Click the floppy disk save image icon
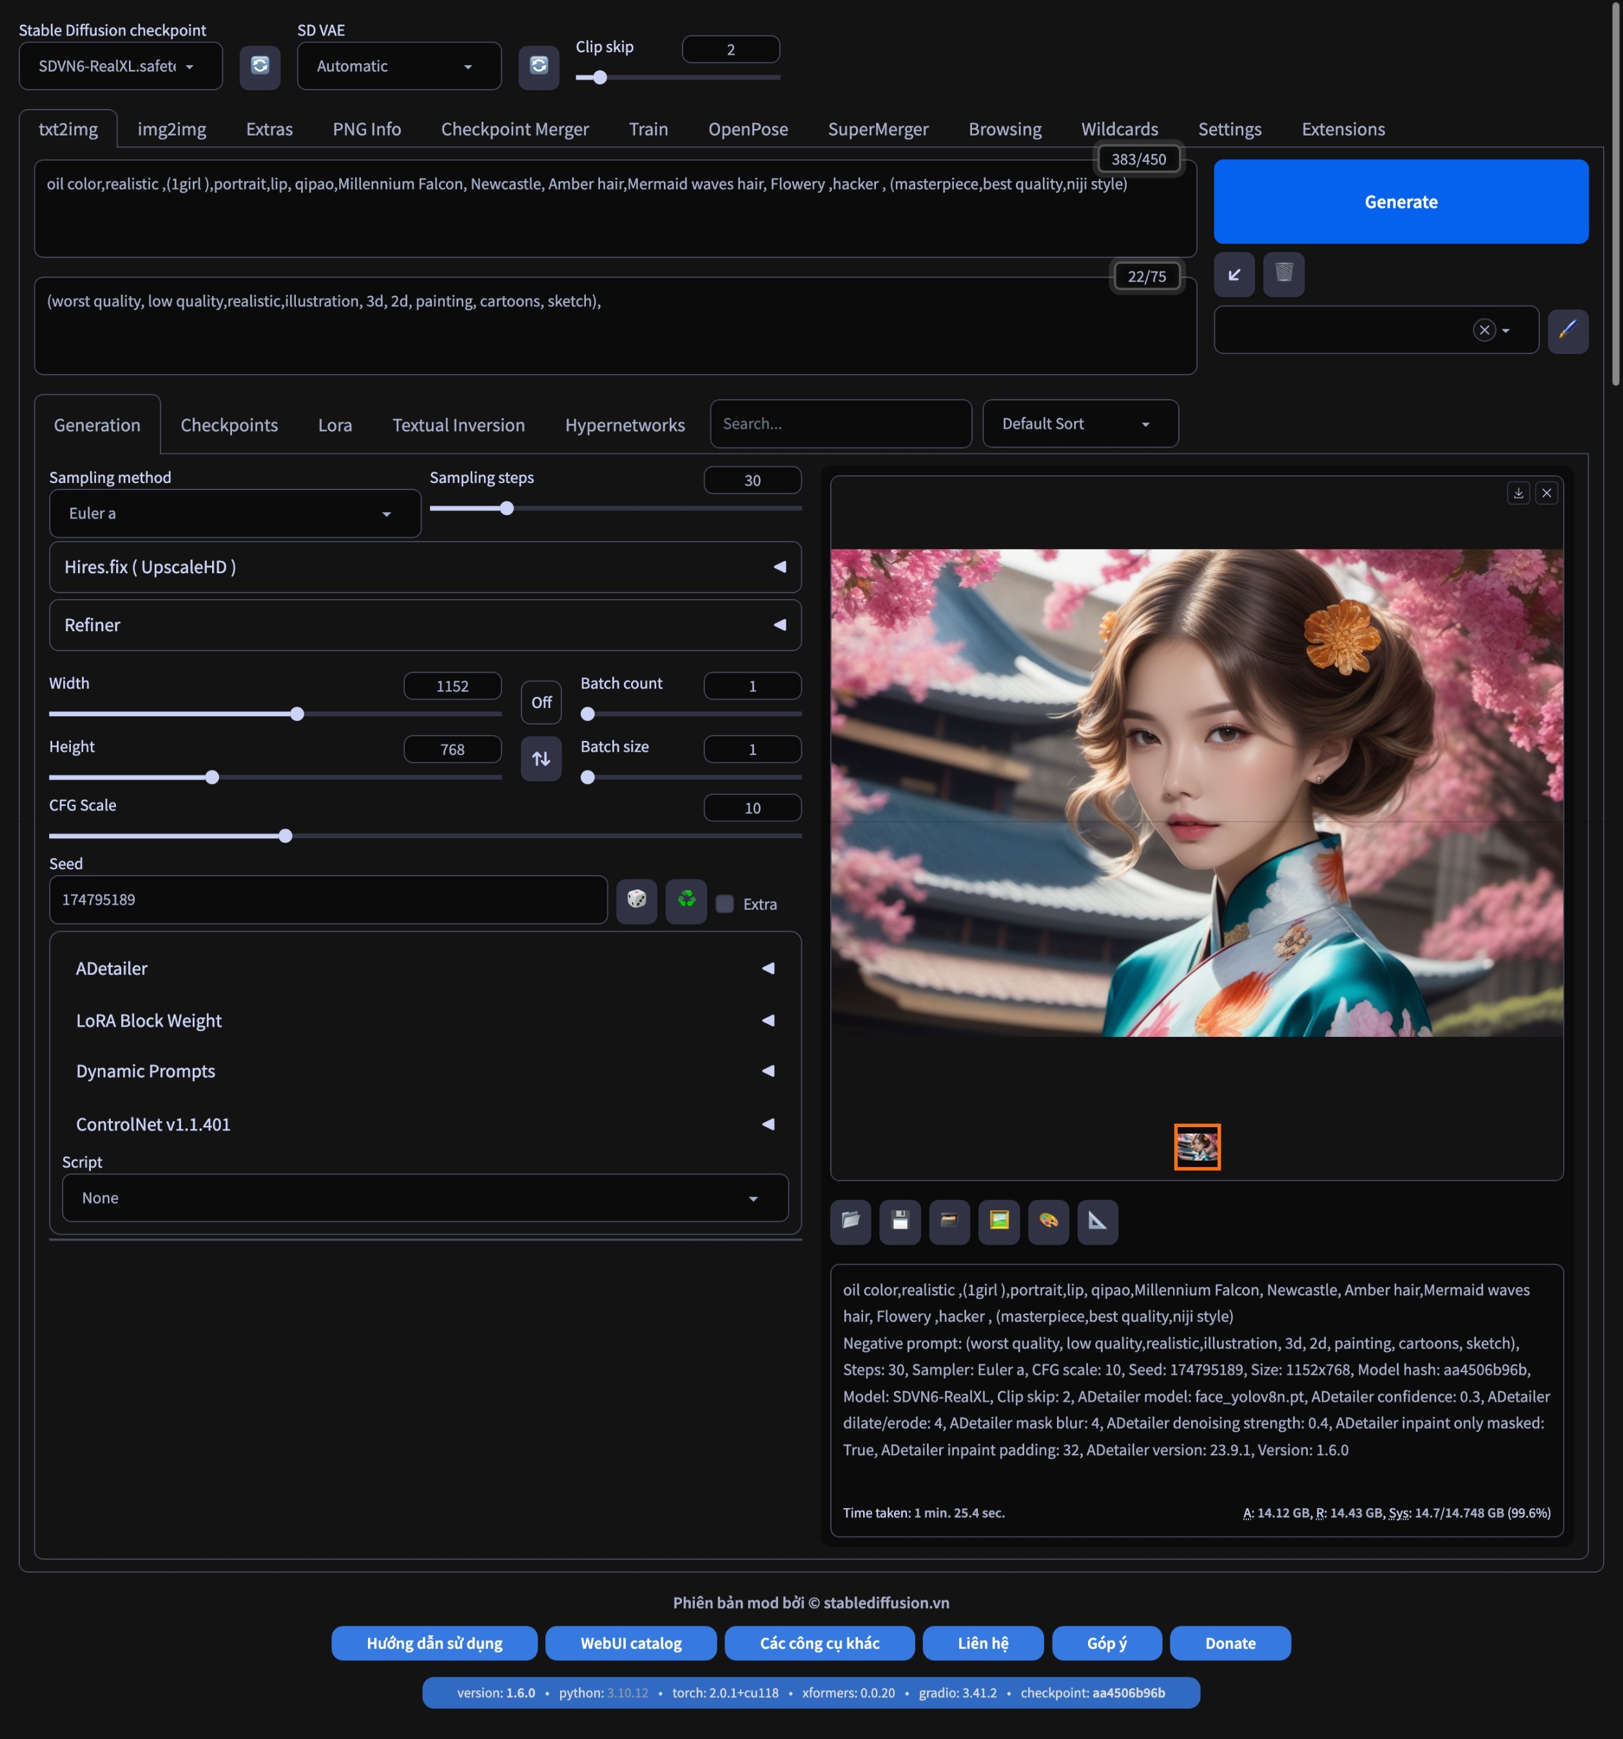The width and height of the screenshot is (1623, 1739). point(899,1221)
